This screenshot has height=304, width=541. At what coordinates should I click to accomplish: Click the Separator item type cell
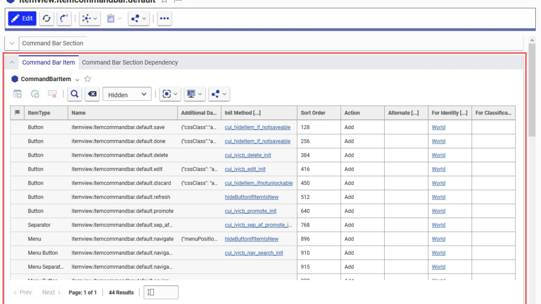46,225
